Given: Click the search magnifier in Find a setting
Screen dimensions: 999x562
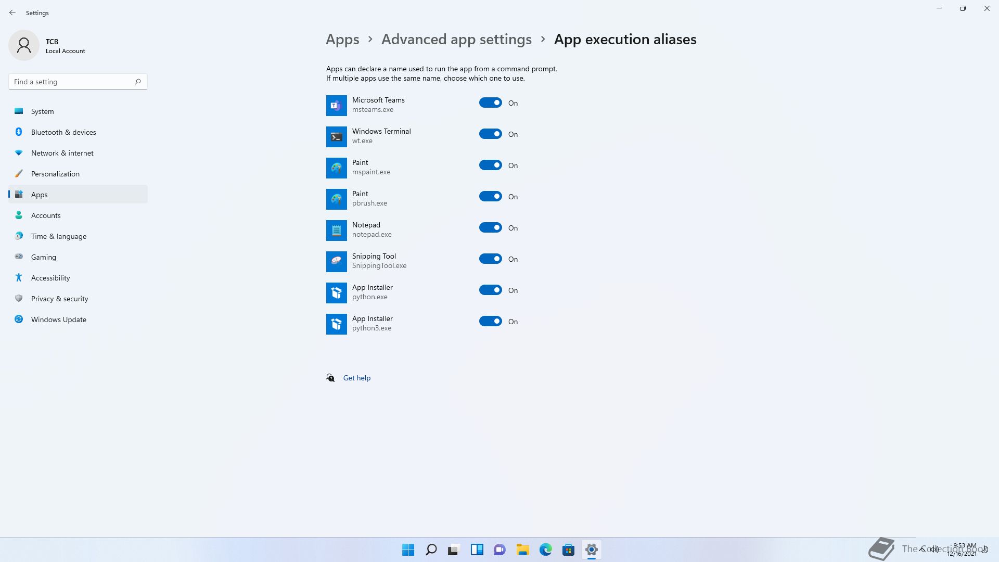Looking at the screenshot, I should coord(138,82).
